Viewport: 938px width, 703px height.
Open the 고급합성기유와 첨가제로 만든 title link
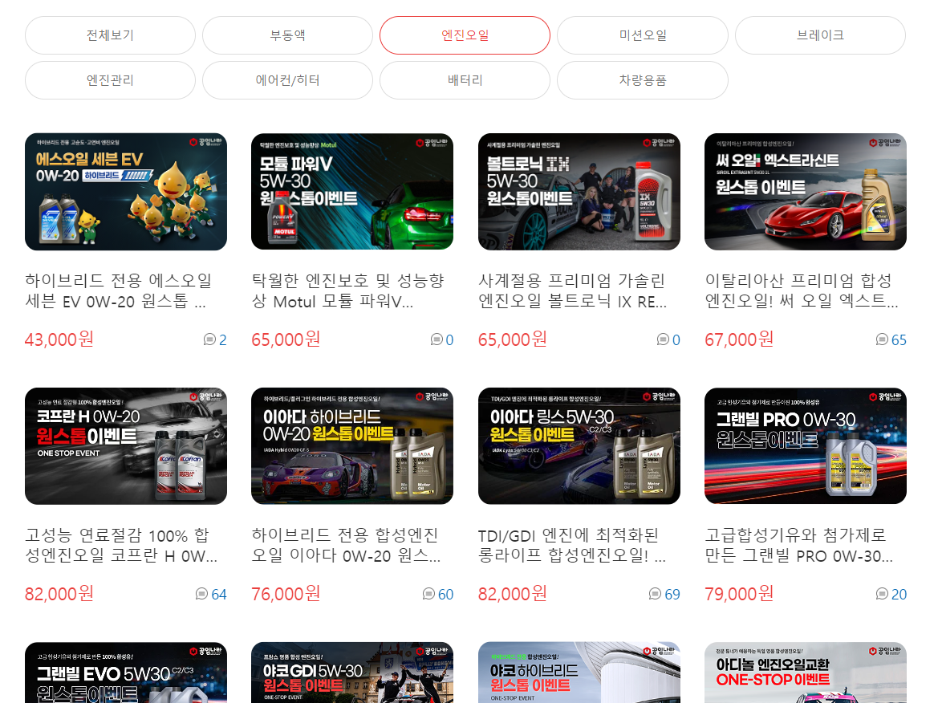(799, 545)
